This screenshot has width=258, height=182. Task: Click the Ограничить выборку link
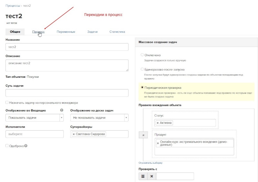click(x=148, y=163)
